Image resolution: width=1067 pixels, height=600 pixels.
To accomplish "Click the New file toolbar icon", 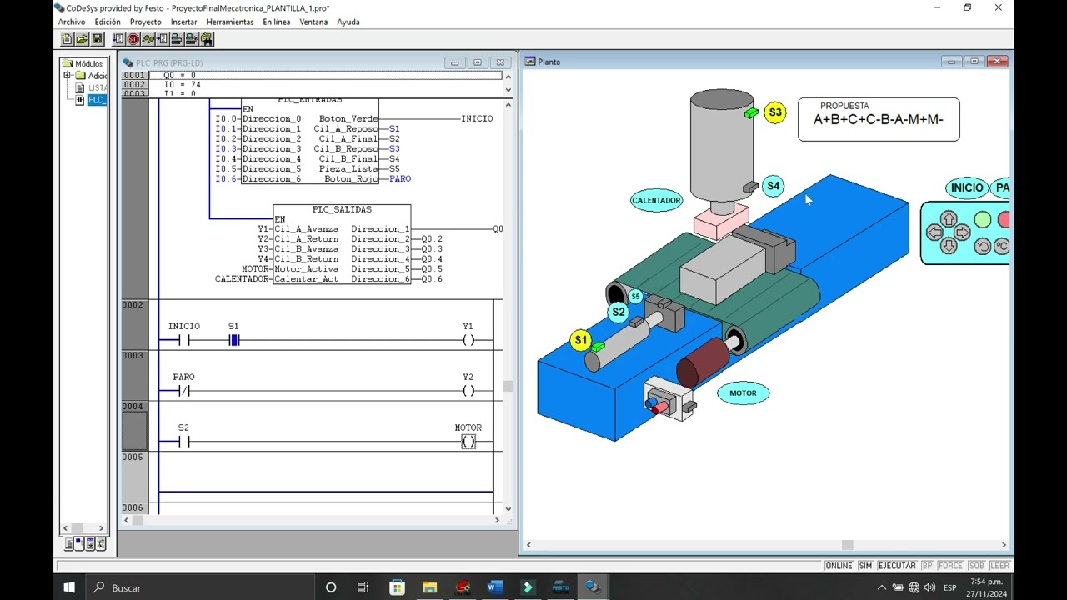I will (x=67, y=39).
